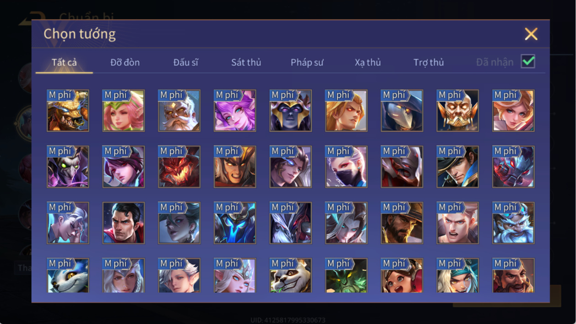
Task: Choose the panda bear hero portrait
Action: pos(291,275)
